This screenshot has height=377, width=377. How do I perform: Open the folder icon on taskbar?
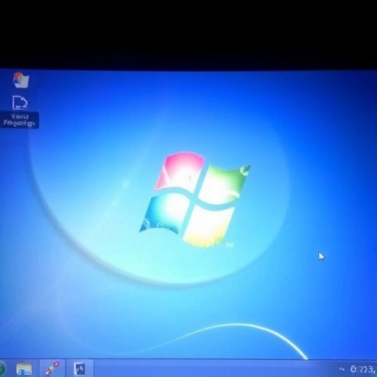tap(24, 369)
